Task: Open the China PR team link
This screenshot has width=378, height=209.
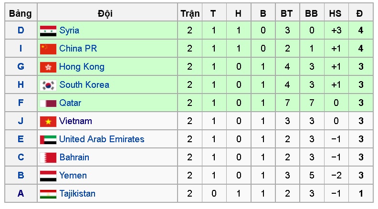Action: pyautogui.click(x=78, y=49)
